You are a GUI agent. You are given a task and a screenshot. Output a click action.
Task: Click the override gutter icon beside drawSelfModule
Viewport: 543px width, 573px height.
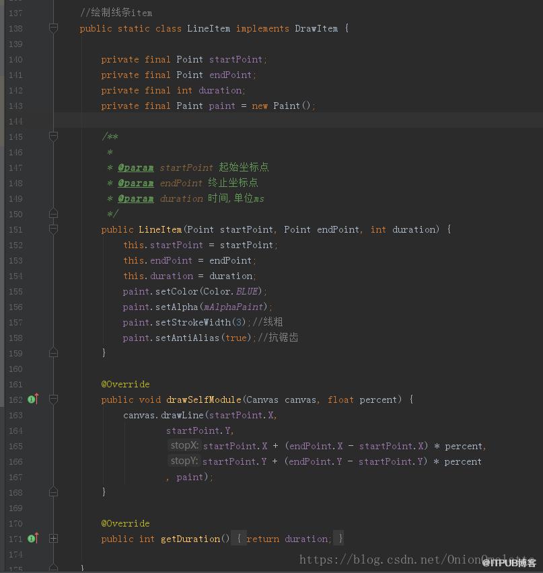click(x=33, y=399)
